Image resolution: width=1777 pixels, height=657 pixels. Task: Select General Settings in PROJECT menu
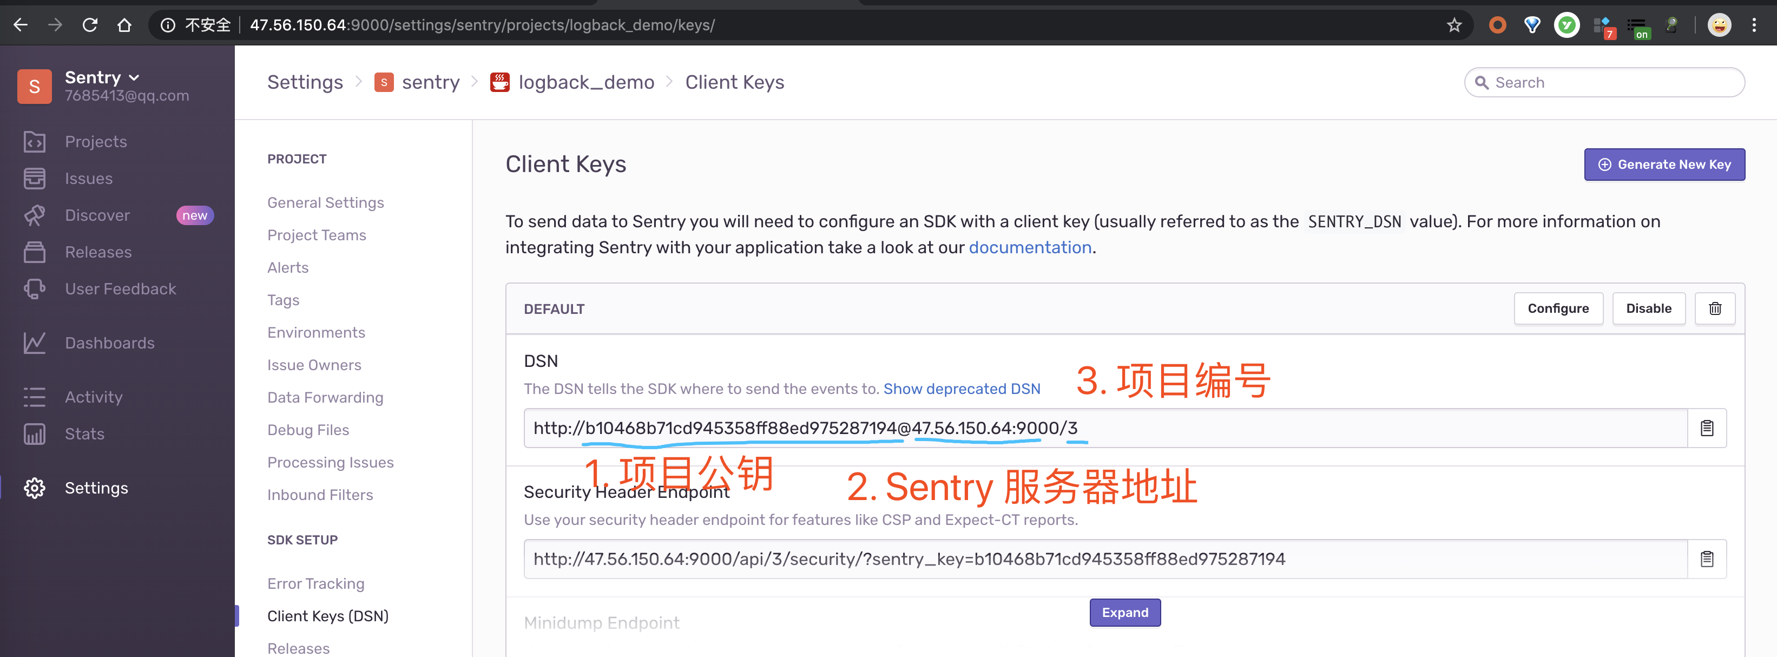click(x=325, y=203)
